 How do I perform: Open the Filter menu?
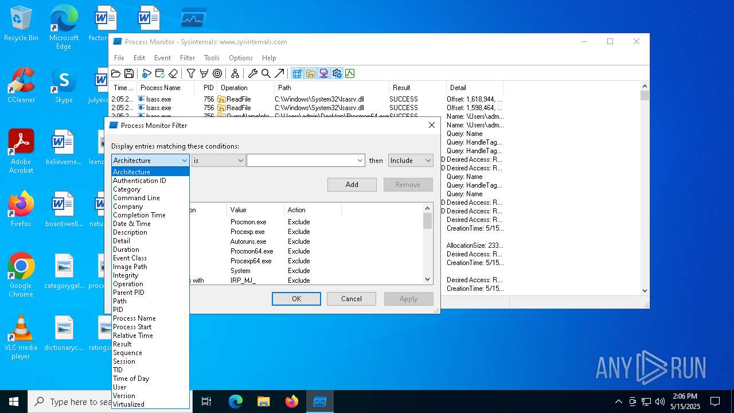[188, 58]
